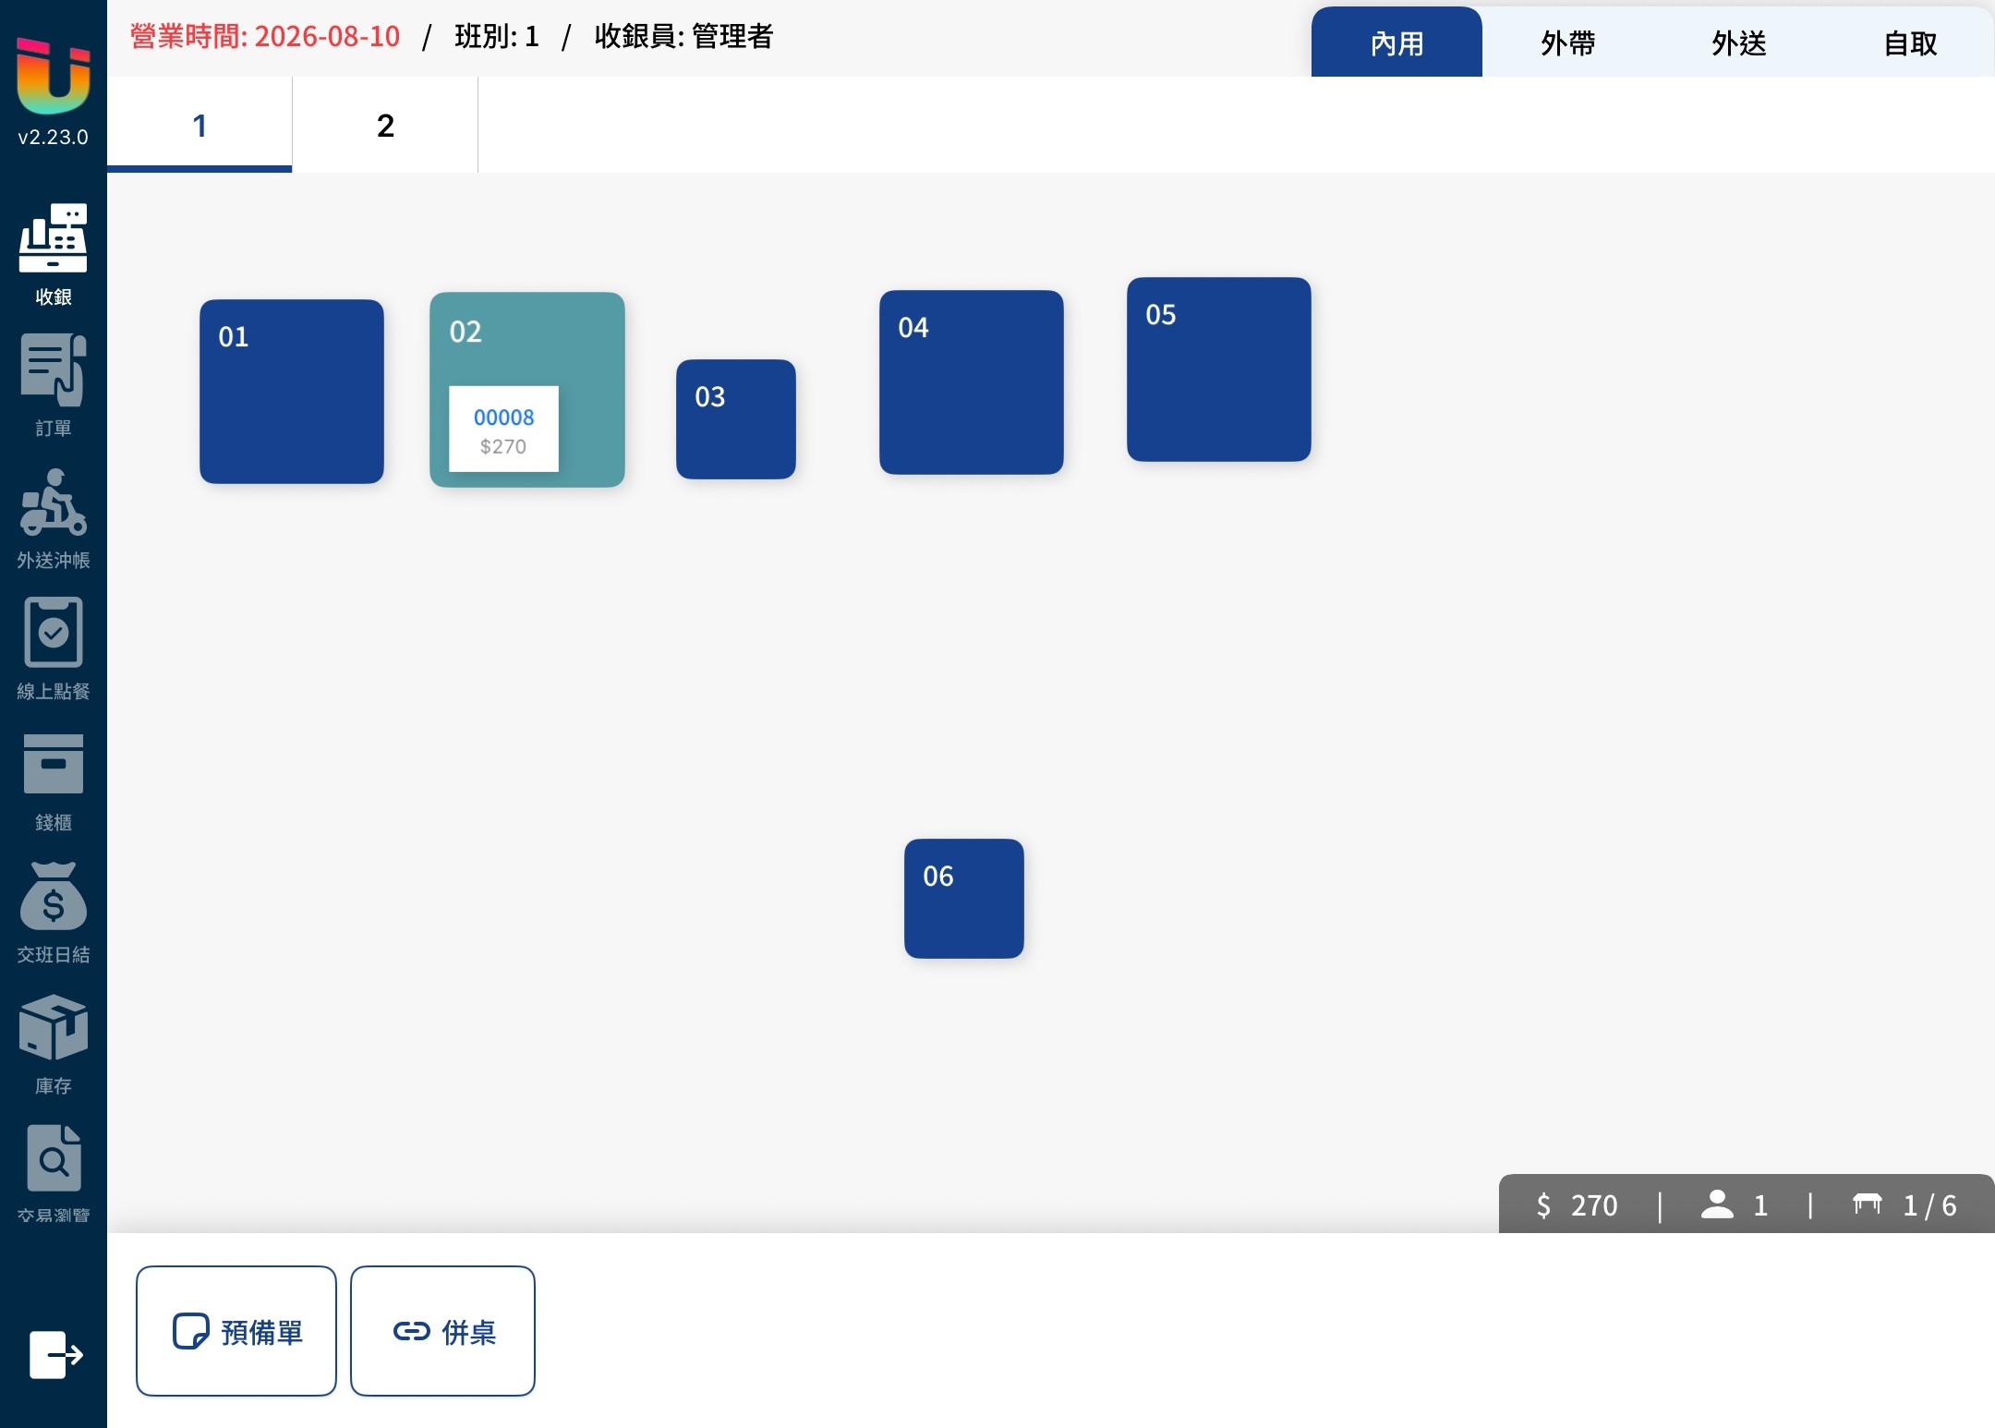Viewport: 1995px width, 1428px height.
Task: Switch to the 外帶 takeout tab
Action: [x=1567, y=42]
